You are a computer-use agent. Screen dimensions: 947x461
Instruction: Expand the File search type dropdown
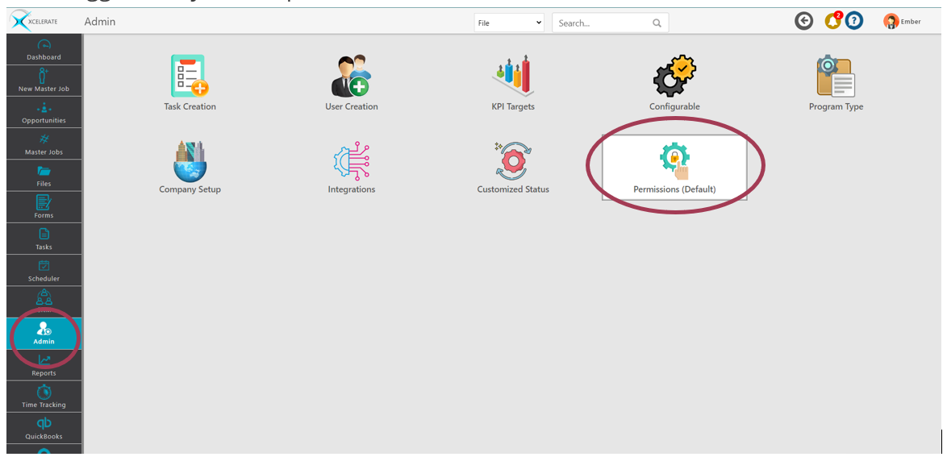point(509,23)
